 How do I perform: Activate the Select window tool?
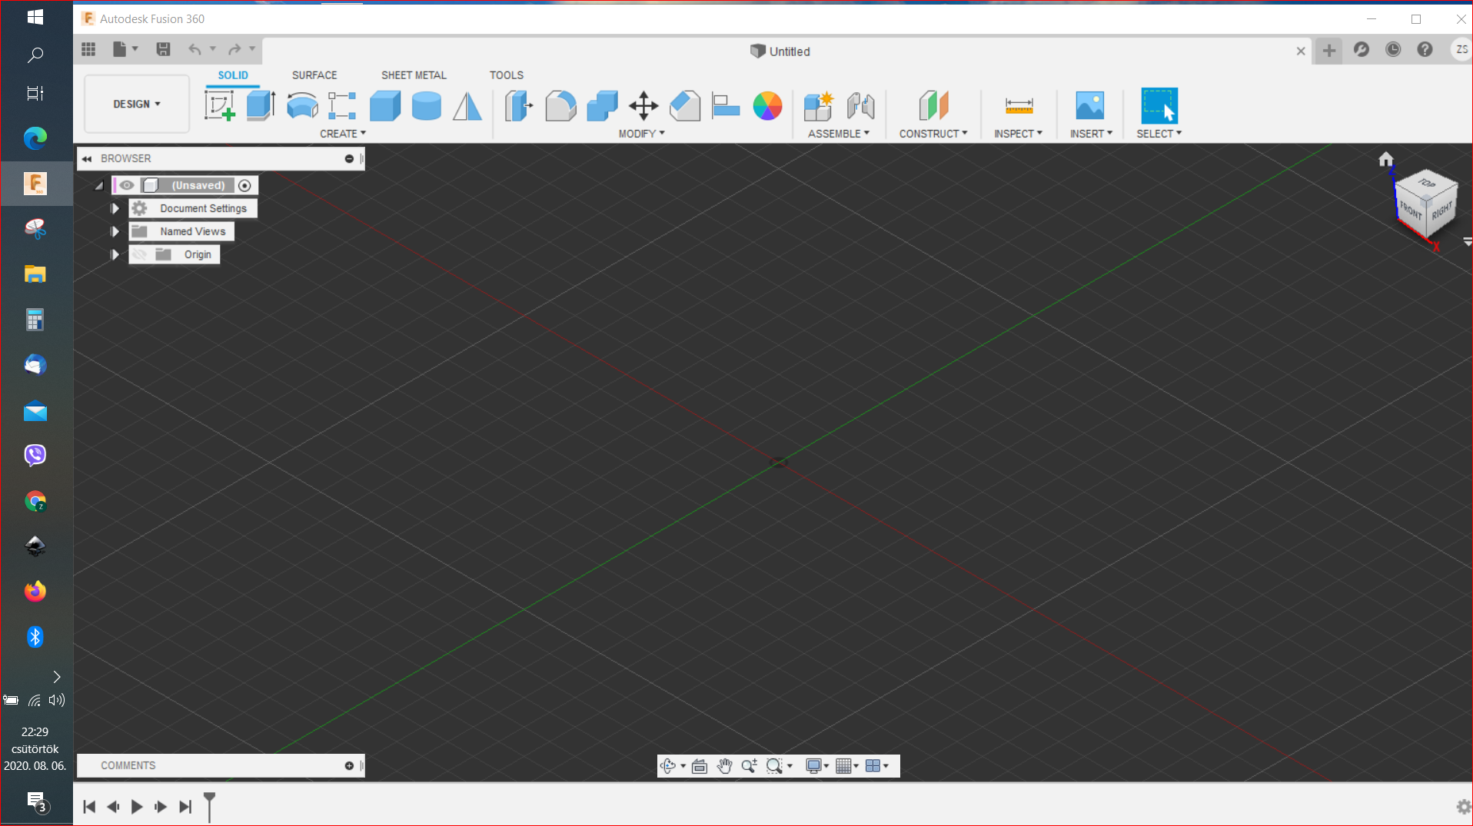(1159, 105)
